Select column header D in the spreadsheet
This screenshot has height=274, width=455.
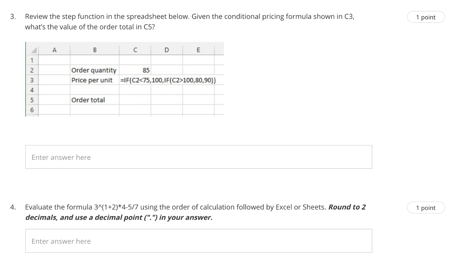tap(166, 49)
